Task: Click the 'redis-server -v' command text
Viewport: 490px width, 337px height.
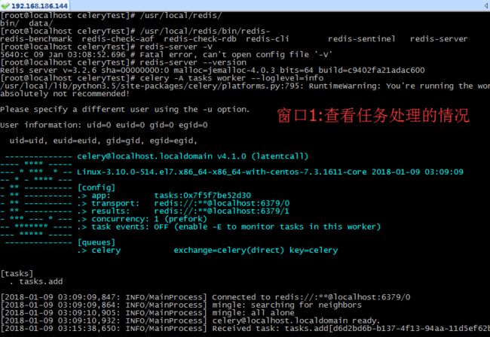Action: coord(176,47)
